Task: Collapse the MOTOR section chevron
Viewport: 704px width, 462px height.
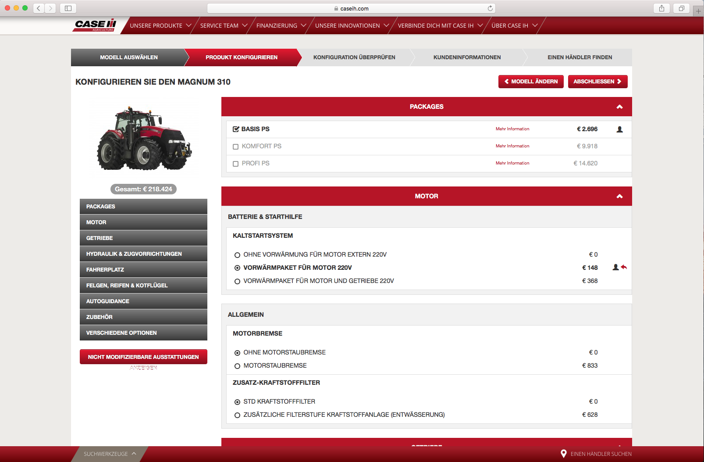Action: [619, 196]
